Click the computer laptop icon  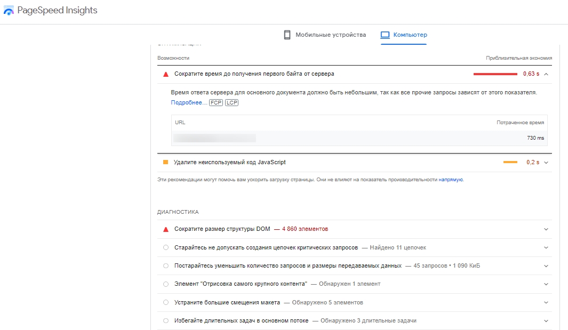[385, 35]
